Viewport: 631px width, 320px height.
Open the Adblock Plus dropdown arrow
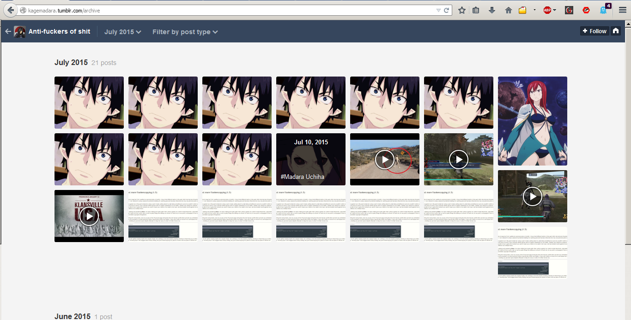[555, 10]
